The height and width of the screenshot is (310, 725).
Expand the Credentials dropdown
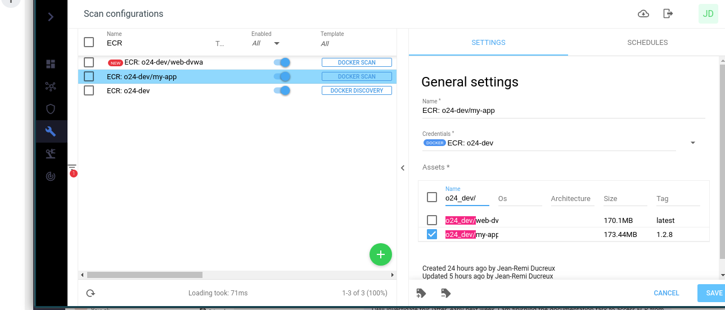coord(692,143)
